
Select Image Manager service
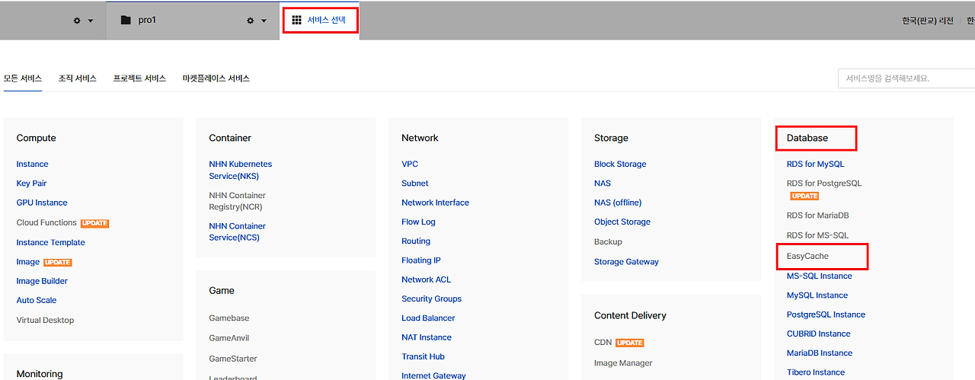[x=623, y=363]
